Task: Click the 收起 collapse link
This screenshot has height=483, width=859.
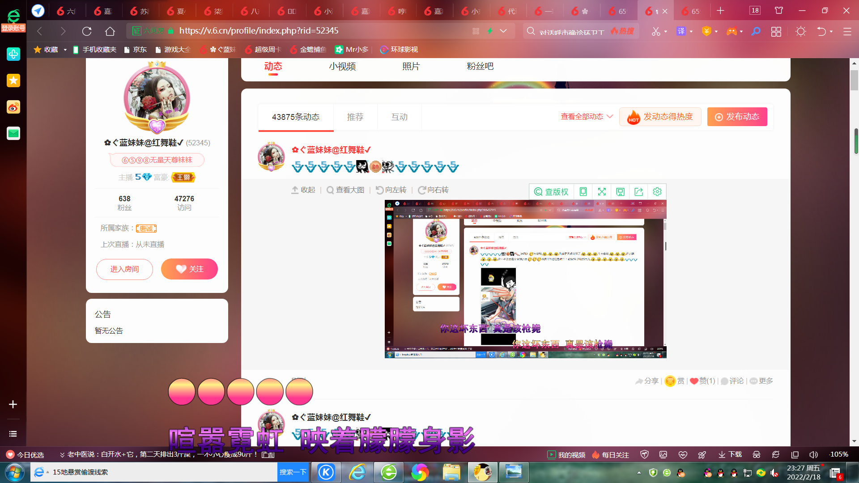Action: click(303, 190)
